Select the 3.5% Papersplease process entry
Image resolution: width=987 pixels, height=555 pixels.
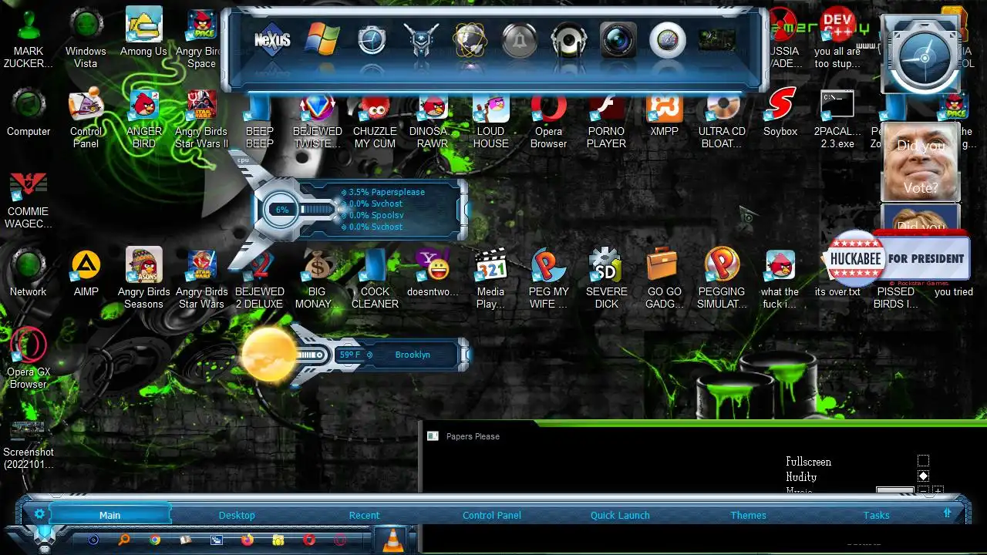386,192
